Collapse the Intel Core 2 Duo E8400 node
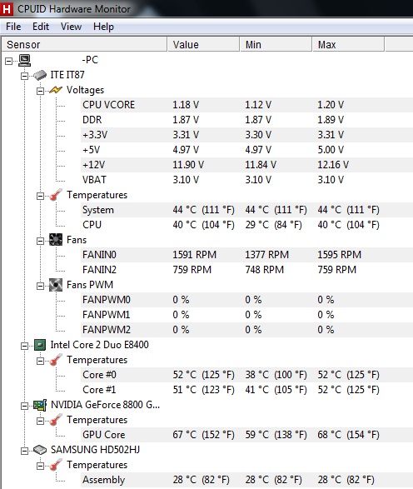The image size is (413, 489). click(24, 346)
